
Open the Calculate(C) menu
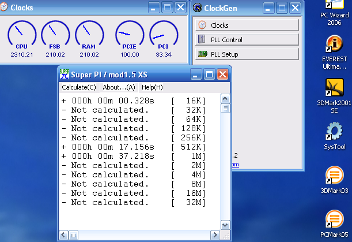(79, 87)
